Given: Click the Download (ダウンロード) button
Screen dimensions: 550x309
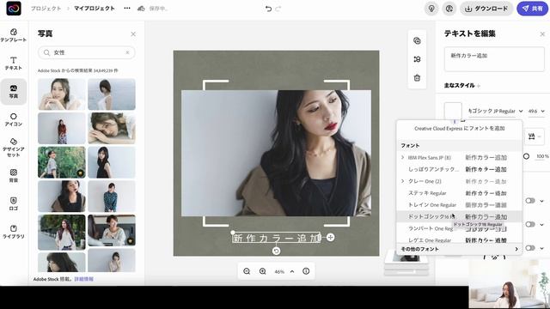Looking at the screenshot, I should (486, 9).
